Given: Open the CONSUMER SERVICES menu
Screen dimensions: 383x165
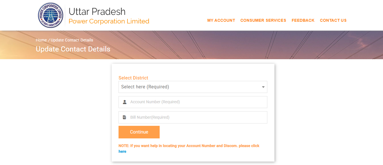Looking at the screenshot, I should click(263, 20).
